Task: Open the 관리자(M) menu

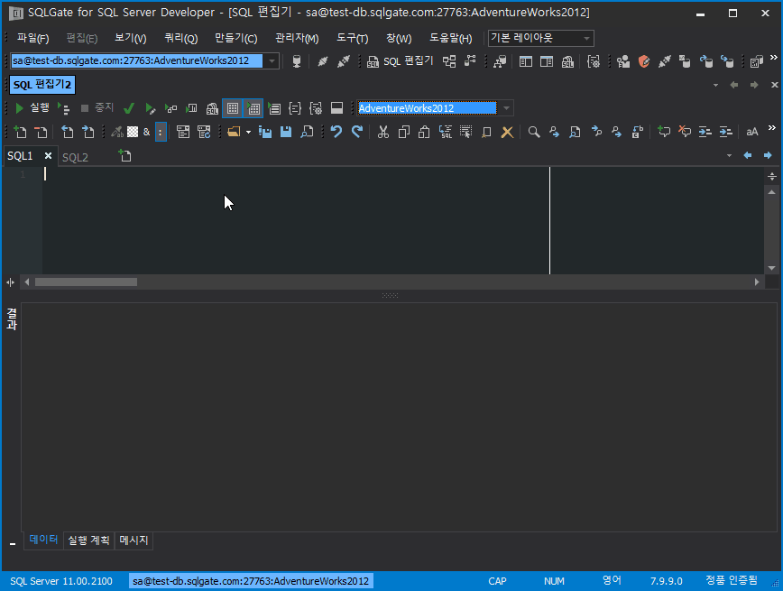Action: pos(297,39)
